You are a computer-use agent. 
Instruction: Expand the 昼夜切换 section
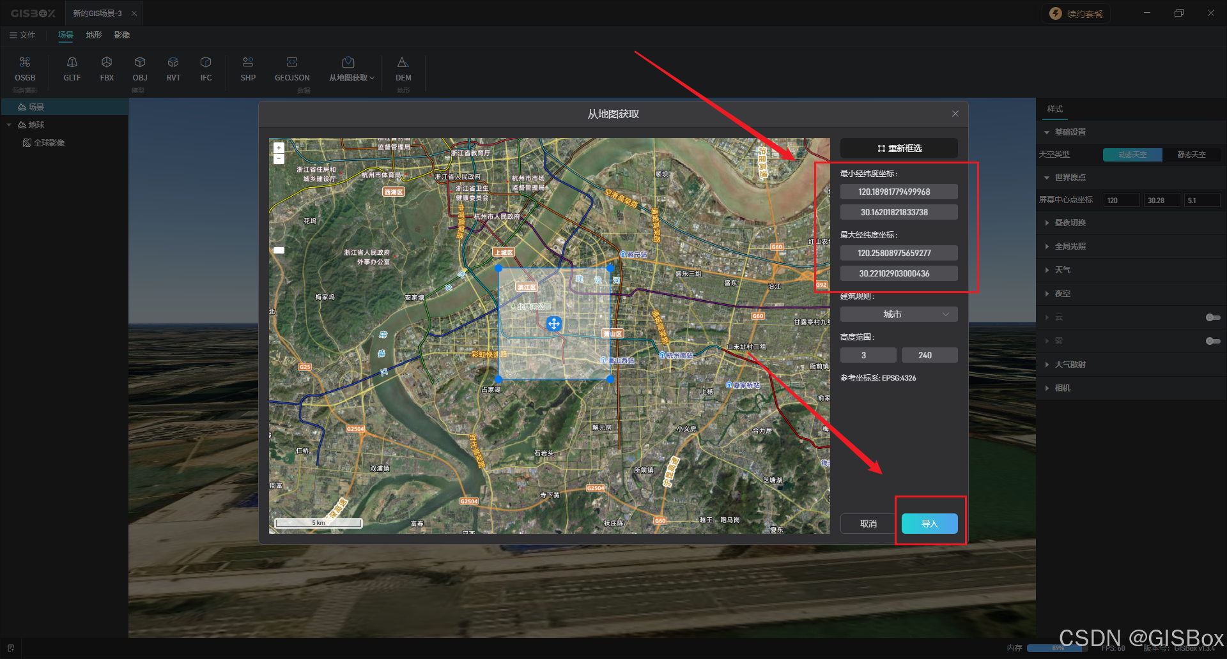click(1047, 223)
